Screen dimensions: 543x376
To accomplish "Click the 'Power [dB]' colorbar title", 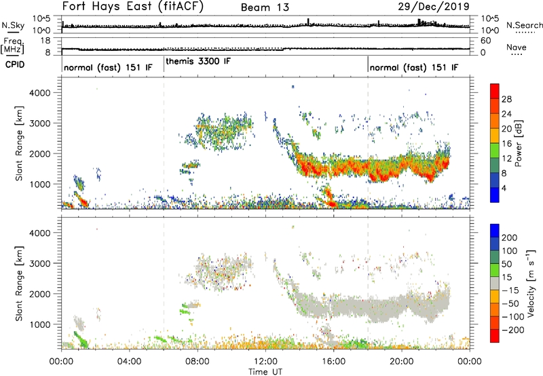I will [x=518, y=143].
